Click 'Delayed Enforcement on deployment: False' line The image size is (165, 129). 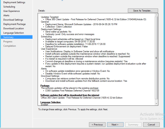(67, 46)
